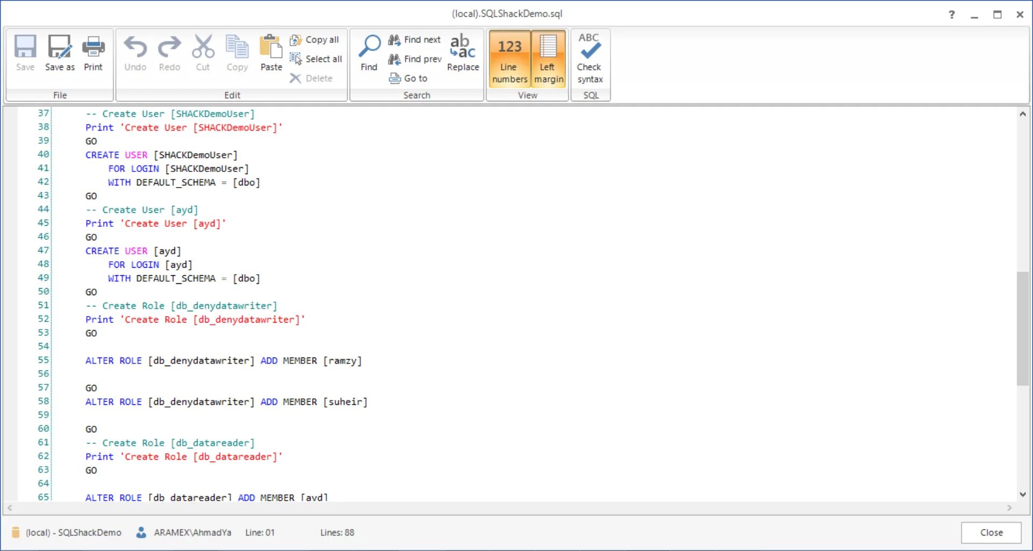Click Print 'Create Role [db_denydatawriter]' line
1033x551 pixels.
pos(195,320)
